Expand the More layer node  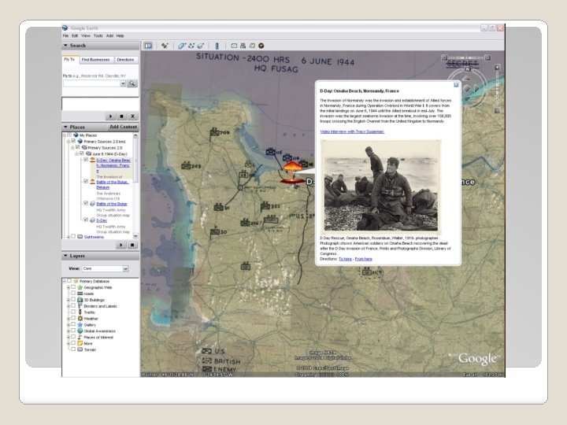(69, 343)
